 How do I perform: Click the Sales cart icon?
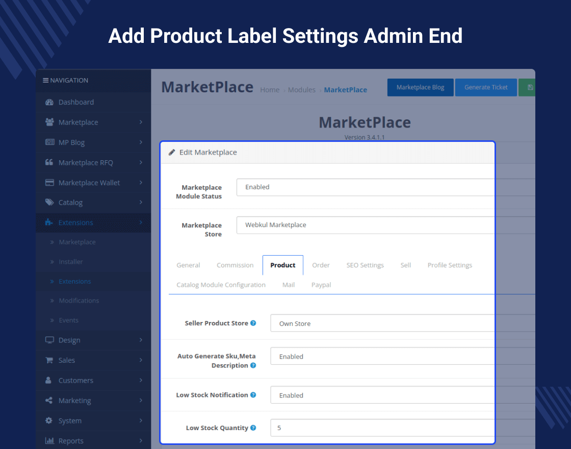(x=49, y=360)
